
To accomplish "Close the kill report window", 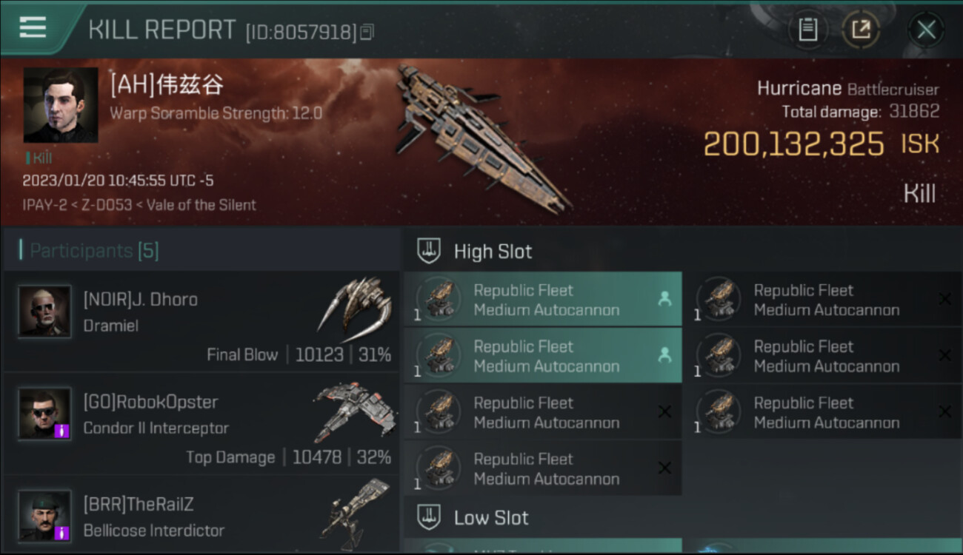I will coord(926,30).
